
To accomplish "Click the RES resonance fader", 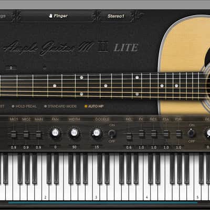I will (x=154, y=134).
